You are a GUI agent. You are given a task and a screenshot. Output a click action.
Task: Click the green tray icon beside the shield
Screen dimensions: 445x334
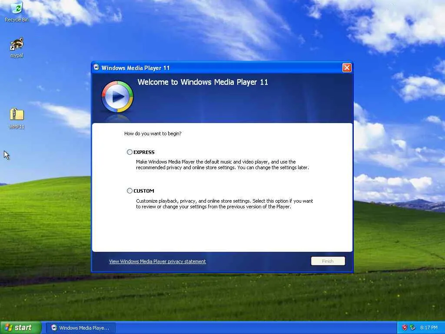tap(413, 327)
